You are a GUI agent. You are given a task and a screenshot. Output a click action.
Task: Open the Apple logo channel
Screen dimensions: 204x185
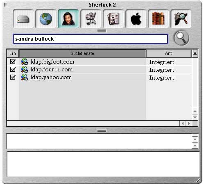pos(136,19)
